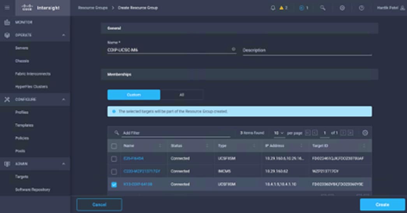This screenshot has width=407, height=213.
Task: Go to first page of table
Action: click(308, 133)
